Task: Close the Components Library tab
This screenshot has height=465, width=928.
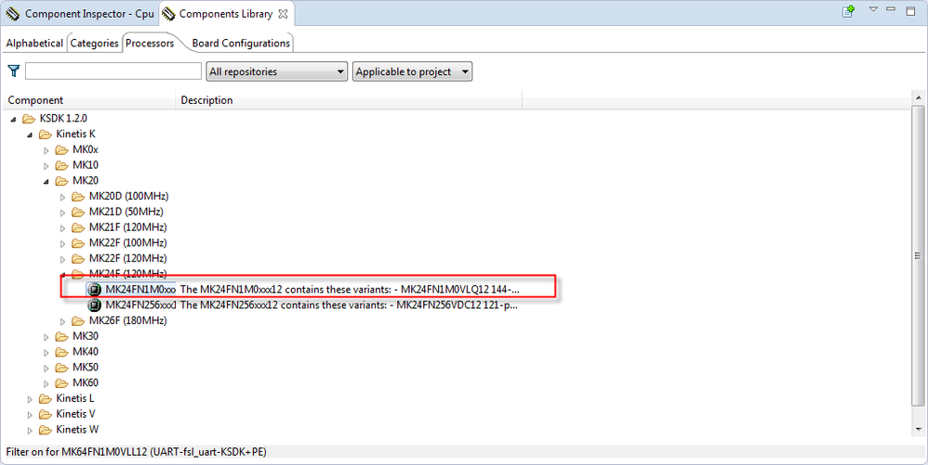Action: 284,14
